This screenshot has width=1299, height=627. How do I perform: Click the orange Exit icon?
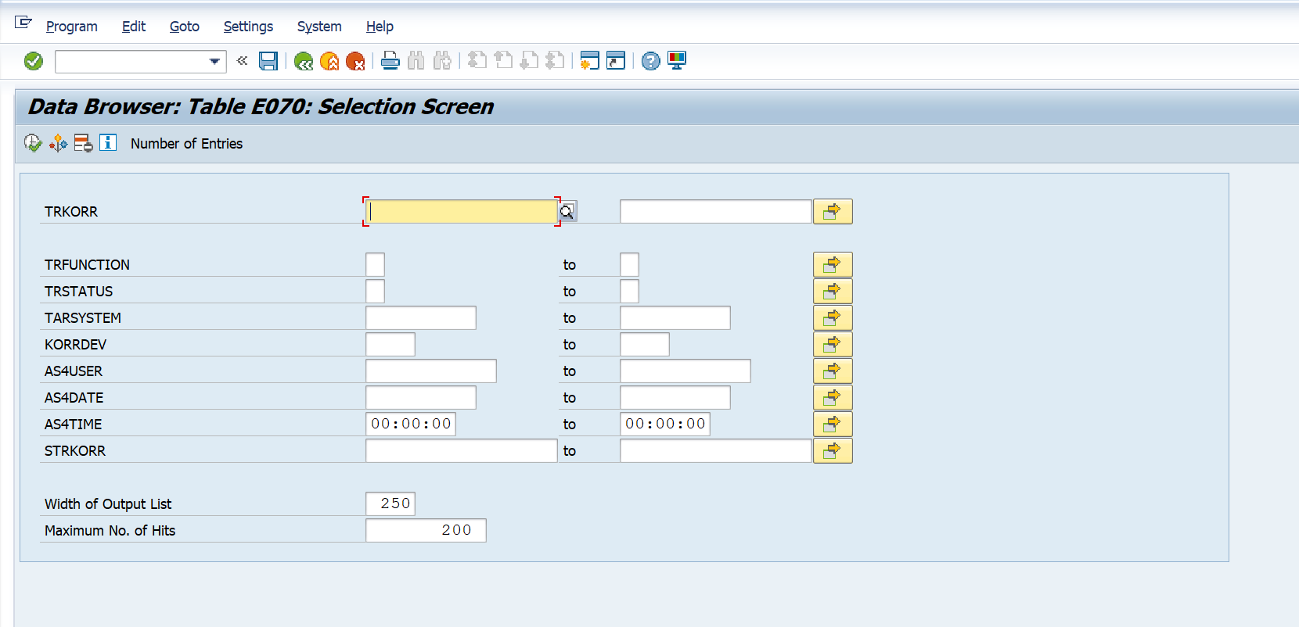click(x=329, y=61)
